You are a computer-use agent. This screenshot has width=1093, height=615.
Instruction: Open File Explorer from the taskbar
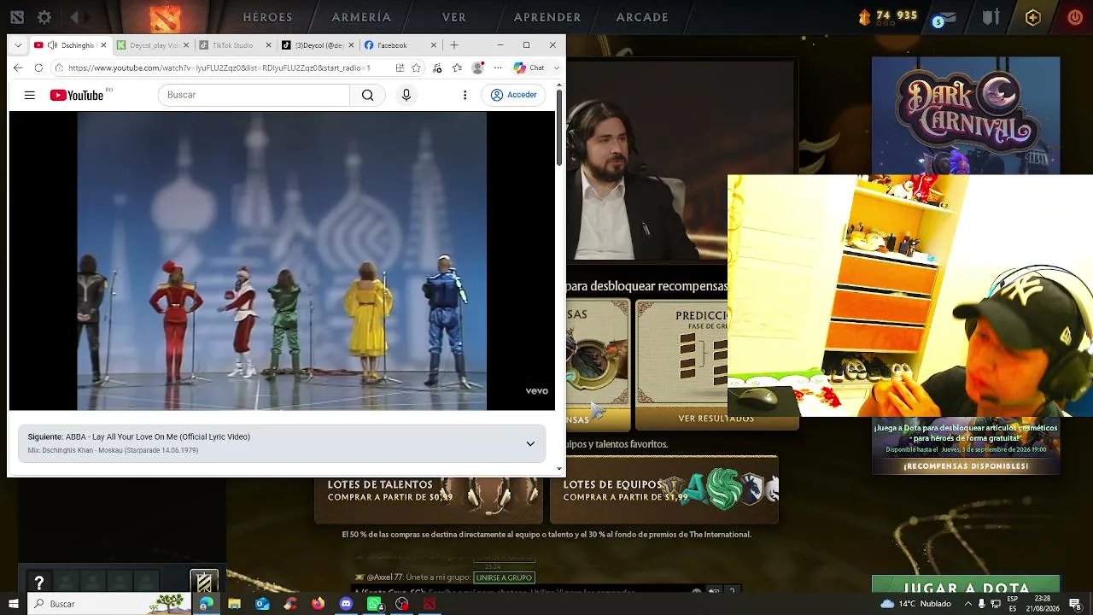234,604
